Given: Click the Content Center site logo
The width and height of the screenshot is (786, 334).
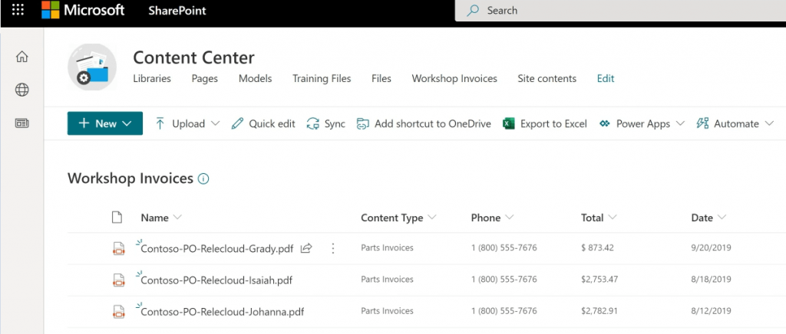Looking at the screenshot, I should (x=92, y=67).
